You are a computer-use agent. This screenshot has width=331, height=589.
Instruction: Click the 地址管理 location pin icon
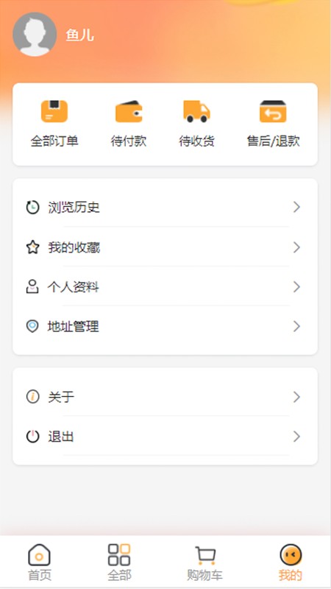32,326
